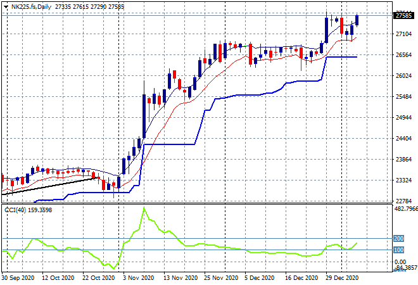Click the peak of the green CCI line
The height and width of the screenshot is (285, 418).
pos(144,208)
